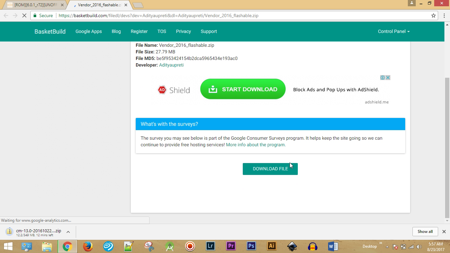The height and width of the screenshot is (253, 450).
Task: Open Audacity from the taskbar
Action: click(x=313, y=246)
